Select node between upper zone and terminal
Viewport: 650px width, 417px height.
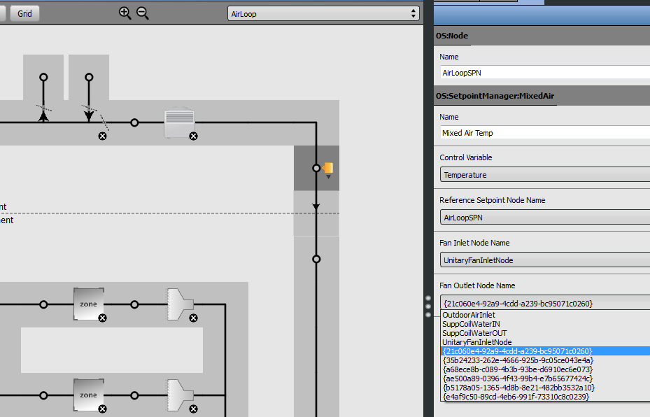(134, 304)
